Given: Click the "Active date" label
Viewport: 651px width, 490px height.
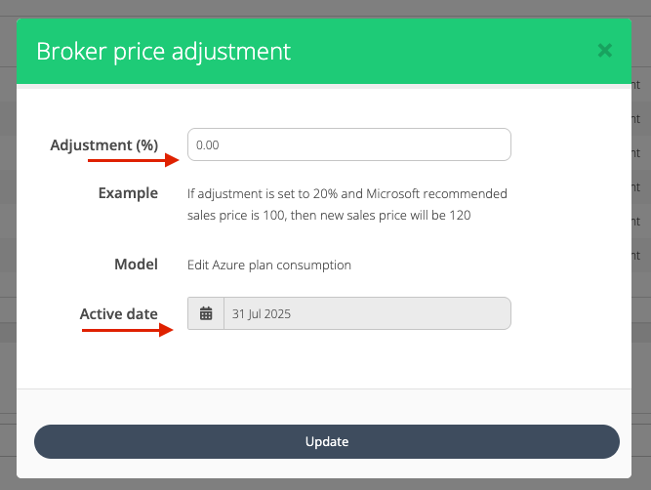Looking at the screenshot, I should pos(118,313).
